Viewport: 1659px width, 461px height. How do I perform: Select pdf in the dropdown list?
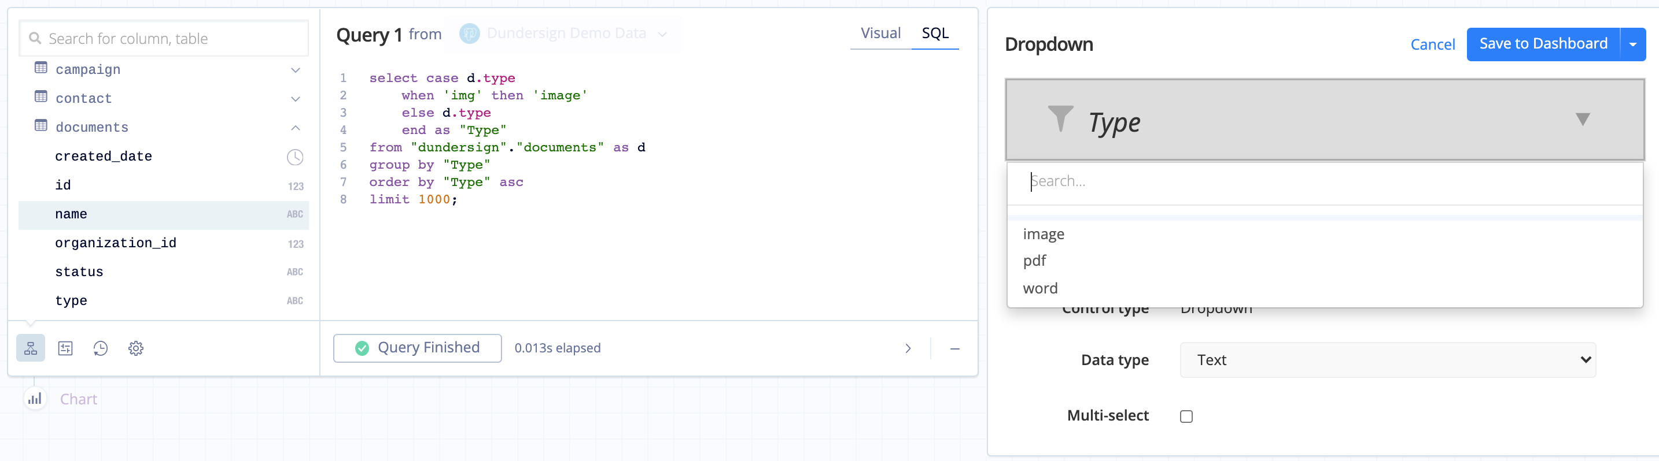(x=1325, y=261)
